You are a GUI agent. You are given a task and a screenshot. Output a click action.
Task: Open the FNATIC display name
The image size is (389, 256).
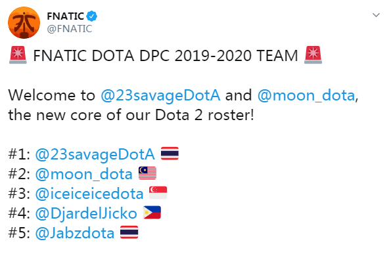66,16
